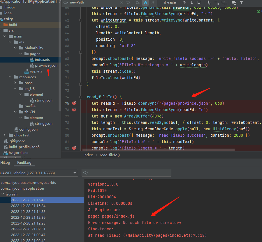Toggle whole Words (W) search option
The image size is (262, 242).
pyautogui.click(x=145, y=3)
